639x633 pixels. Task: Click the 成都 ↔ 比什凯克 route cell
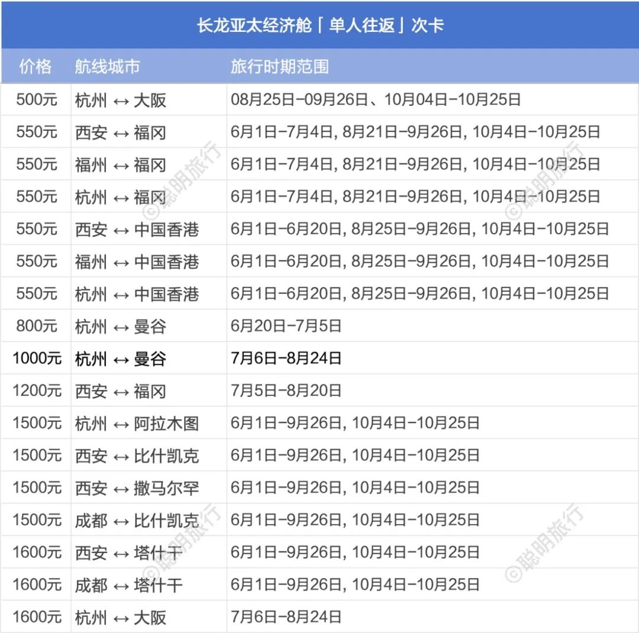pyautogui.click(x=137, y=520)
